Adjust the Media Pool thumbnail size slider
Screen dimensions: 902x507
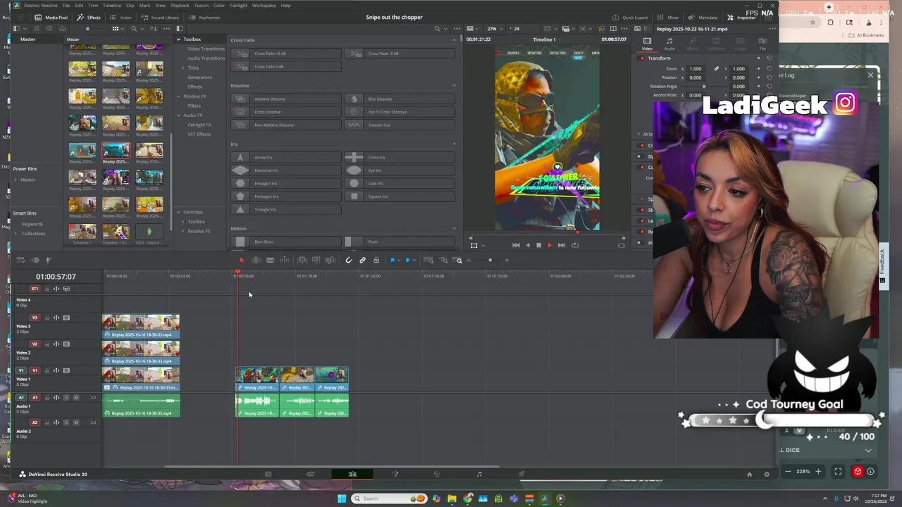(x=89, y=29)
